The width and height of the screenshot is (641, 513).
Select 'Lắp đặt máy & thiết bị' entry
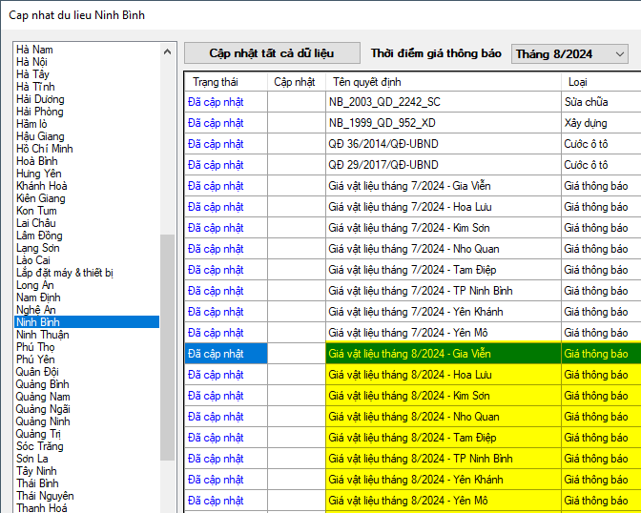click(x=65, y=273)
